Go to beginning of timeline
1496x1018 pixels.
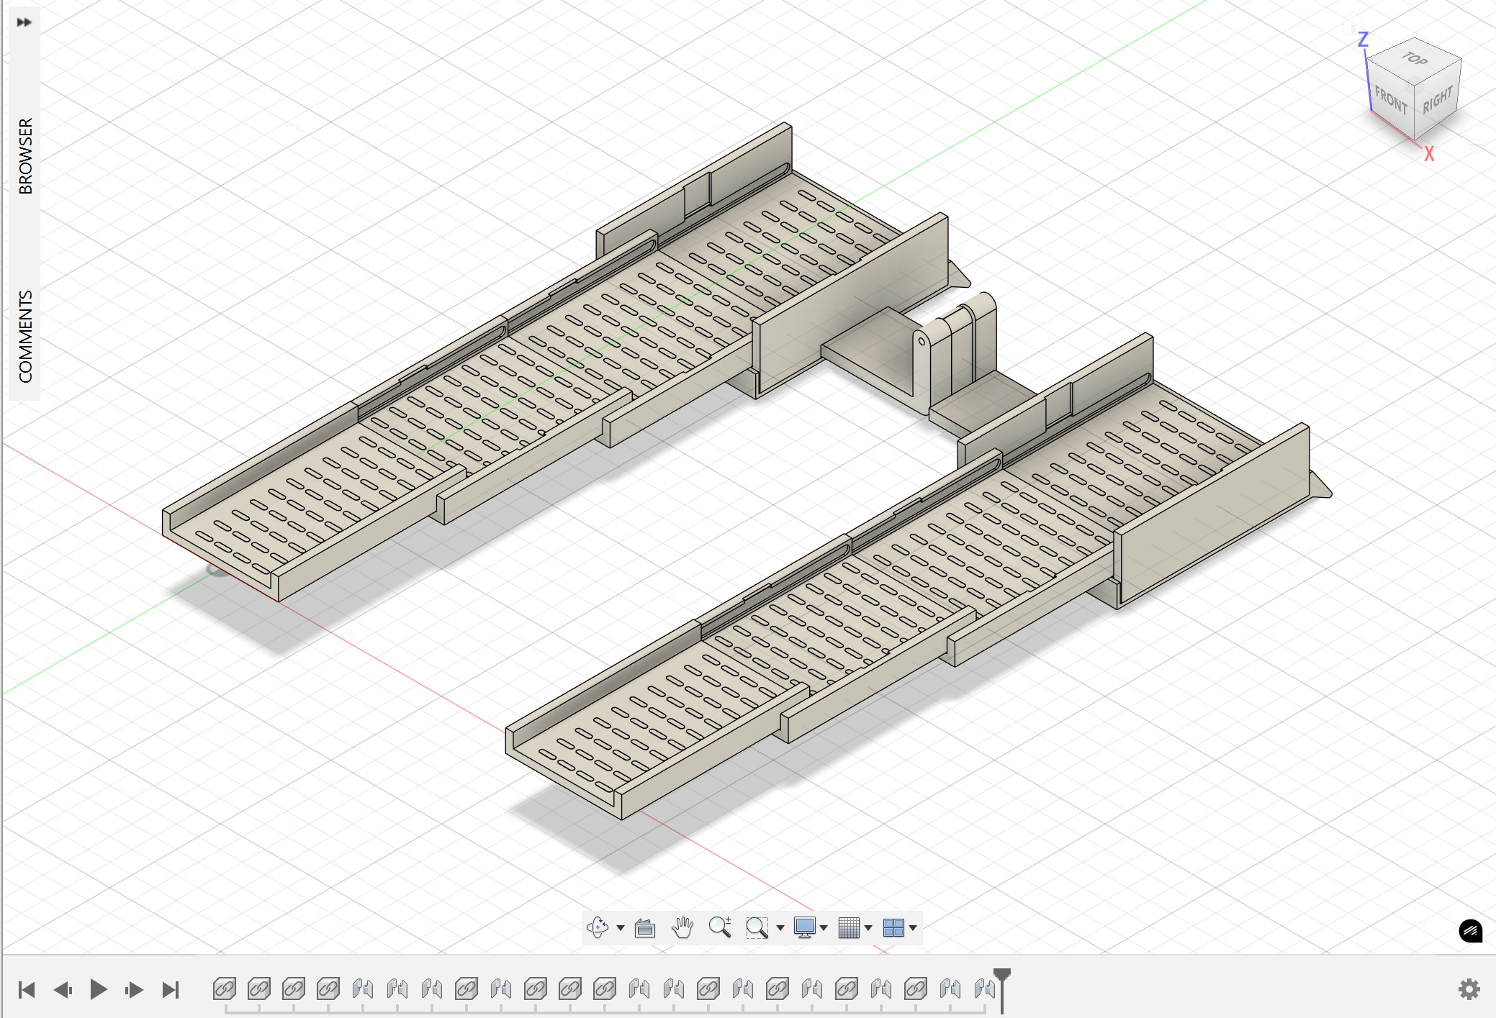pos(27,990)
